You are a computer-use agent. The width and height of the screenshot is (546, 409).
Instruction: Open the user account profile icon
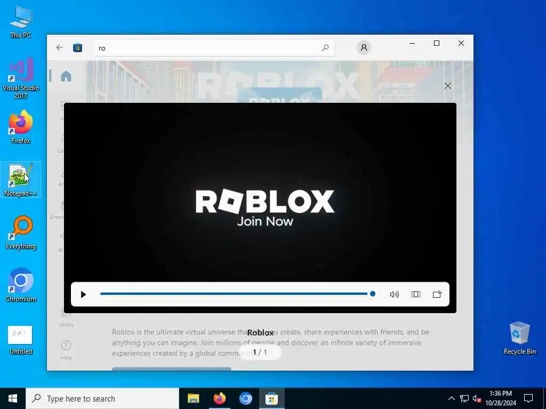364,47
